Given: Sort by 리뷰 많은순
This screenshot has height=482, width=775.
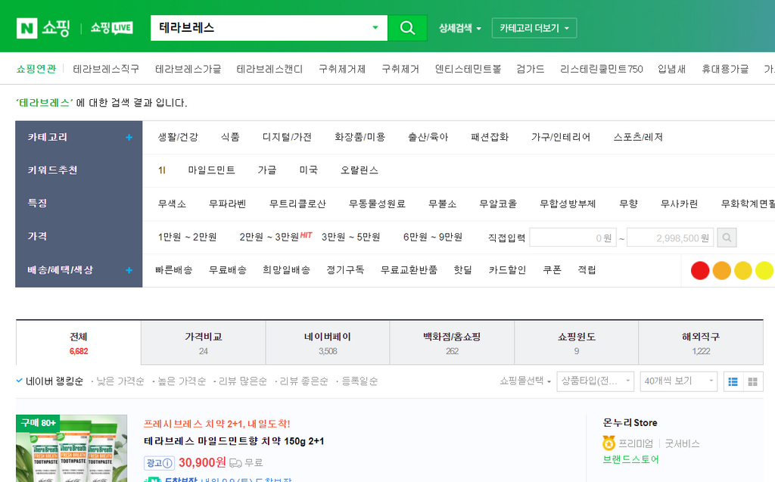Looking at the screenshot, I should coord(243,381).
